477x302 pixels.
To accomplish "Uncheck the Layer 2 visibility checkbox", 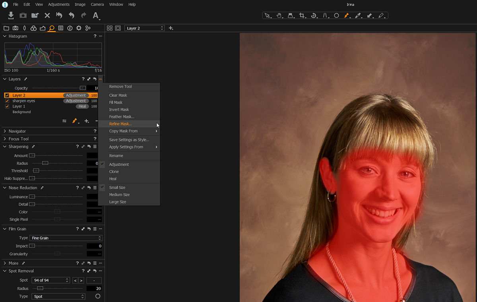I will tap(7, 95).
